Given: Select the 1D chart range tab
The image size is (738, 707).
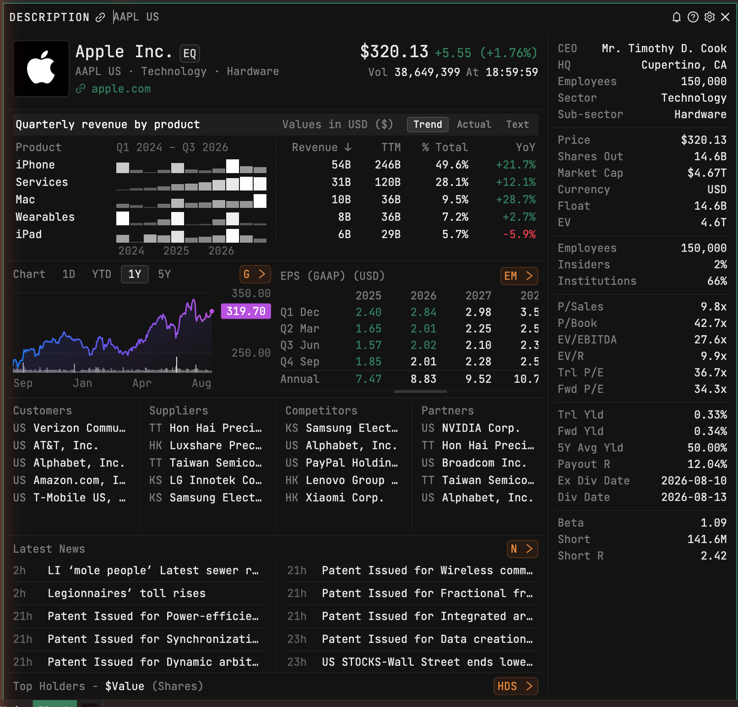Looking at the screenshot, I should click(69, 274).
